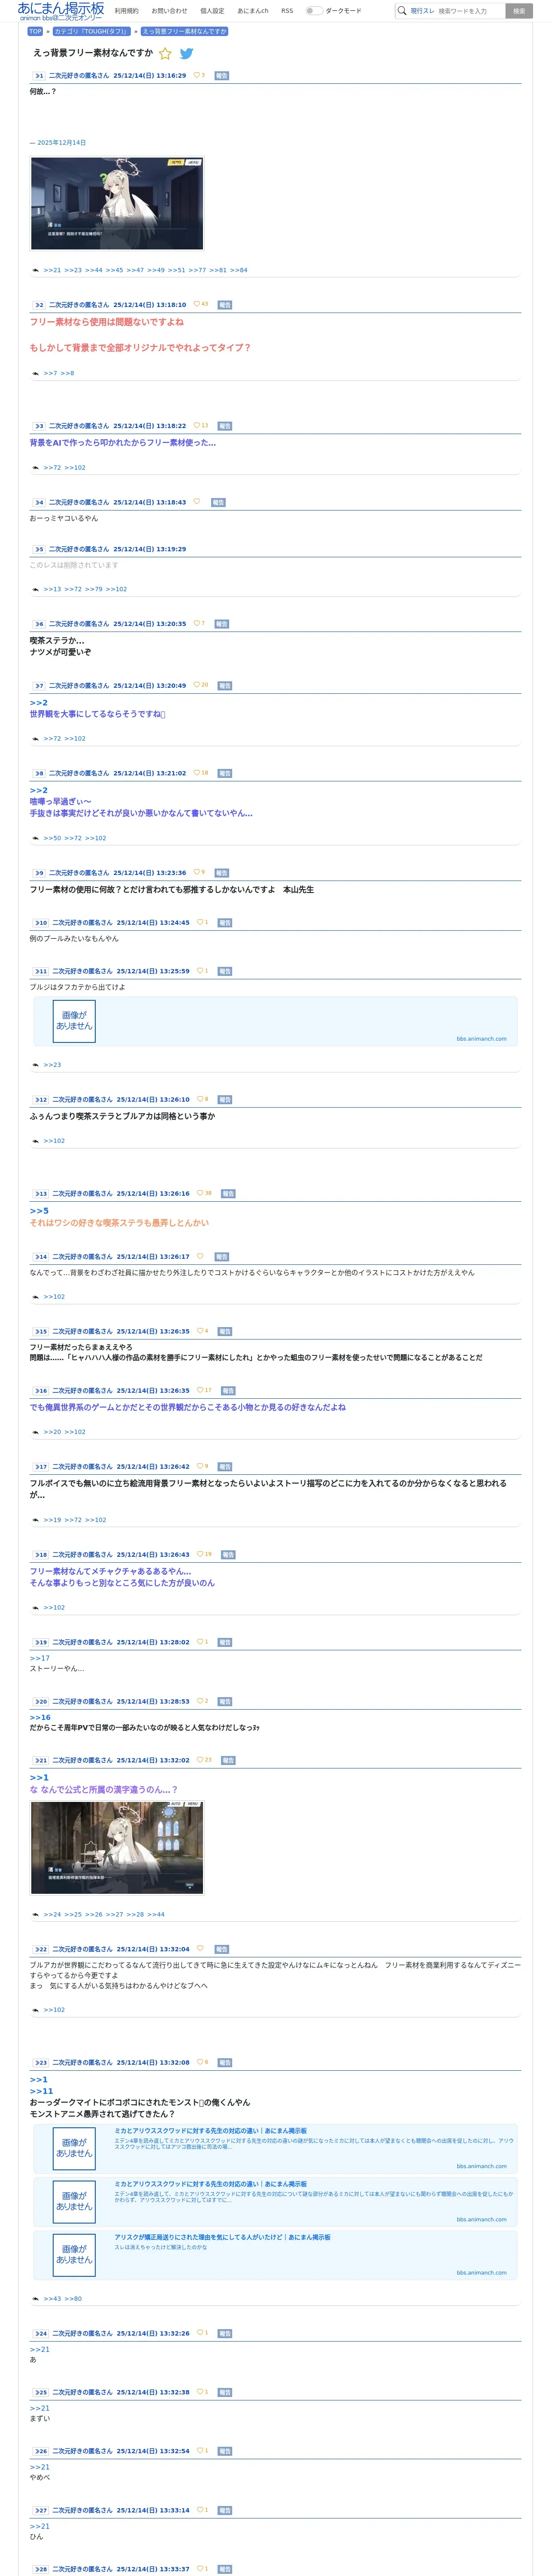
Task: Open reply link >>84 under post 1
Action: 239,270
